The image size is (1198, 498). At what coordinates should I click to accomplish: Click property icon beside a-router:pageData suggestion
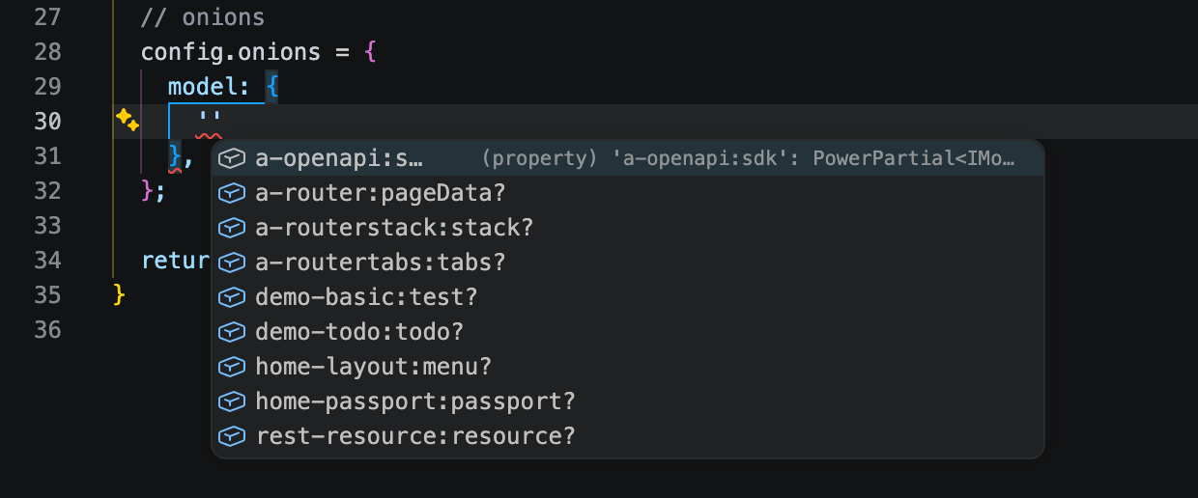coord(231,193)
